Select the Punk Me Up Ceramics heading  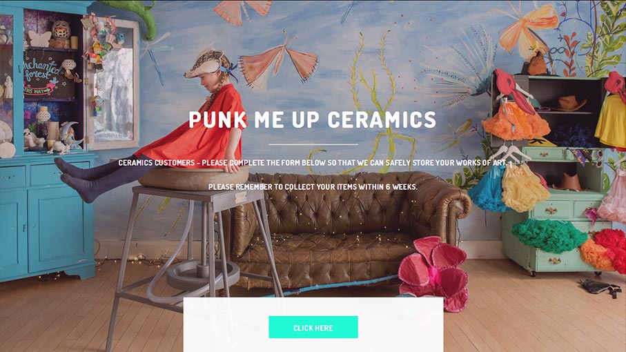313,119
